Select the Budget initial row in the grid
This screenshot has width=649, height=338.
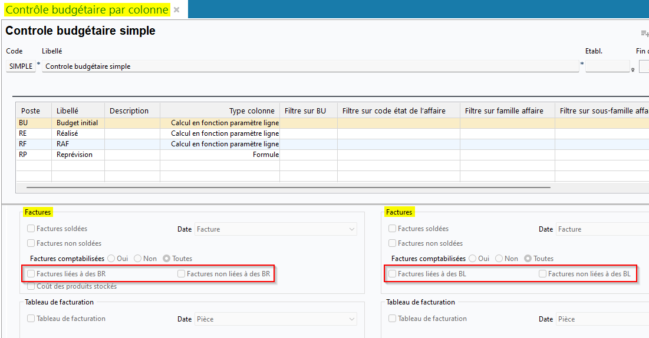(77, 123)
